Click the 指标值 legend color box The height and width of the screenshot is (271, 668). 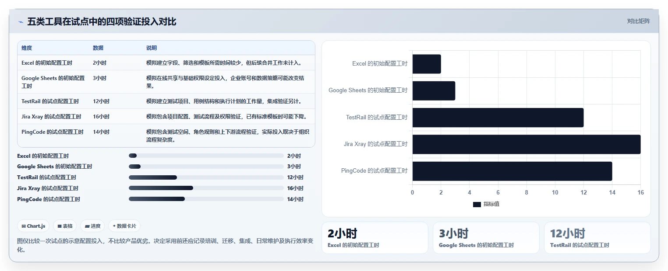[477, 204]
